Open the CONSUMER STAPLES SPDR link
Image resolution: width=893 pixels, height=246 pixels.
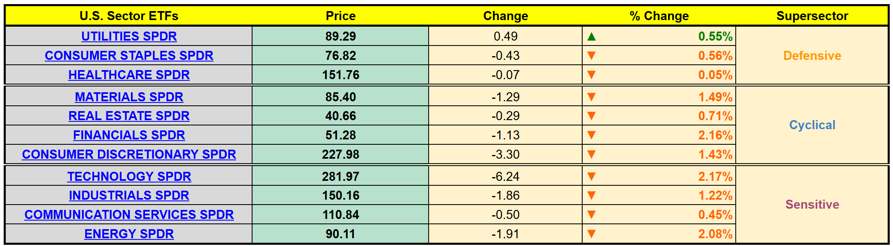(x=129, y=55)
